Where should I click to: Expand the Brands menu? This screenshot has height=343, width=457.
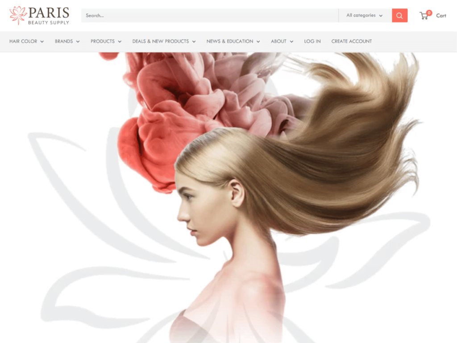click(x=67, y=42)
